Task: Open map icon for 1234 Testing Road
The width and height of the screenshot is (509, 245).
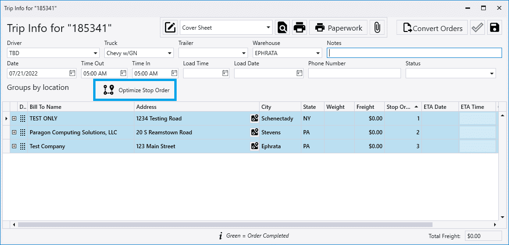Action: (254, 119)
